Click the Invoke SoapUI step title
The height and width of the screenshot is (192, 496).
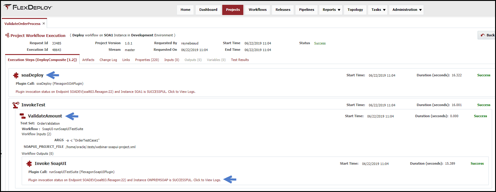coord(50,163)
